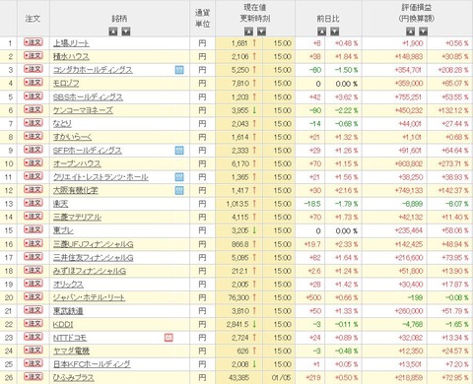Select +208.28 % in コシダカ row

tap(453, 70)
